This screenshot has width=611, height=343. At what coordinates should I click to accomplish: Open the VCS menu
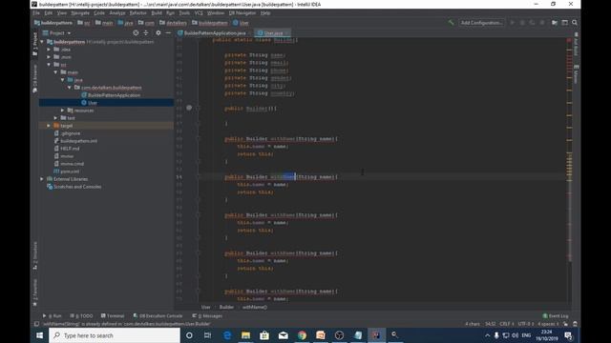click(199, 12)
